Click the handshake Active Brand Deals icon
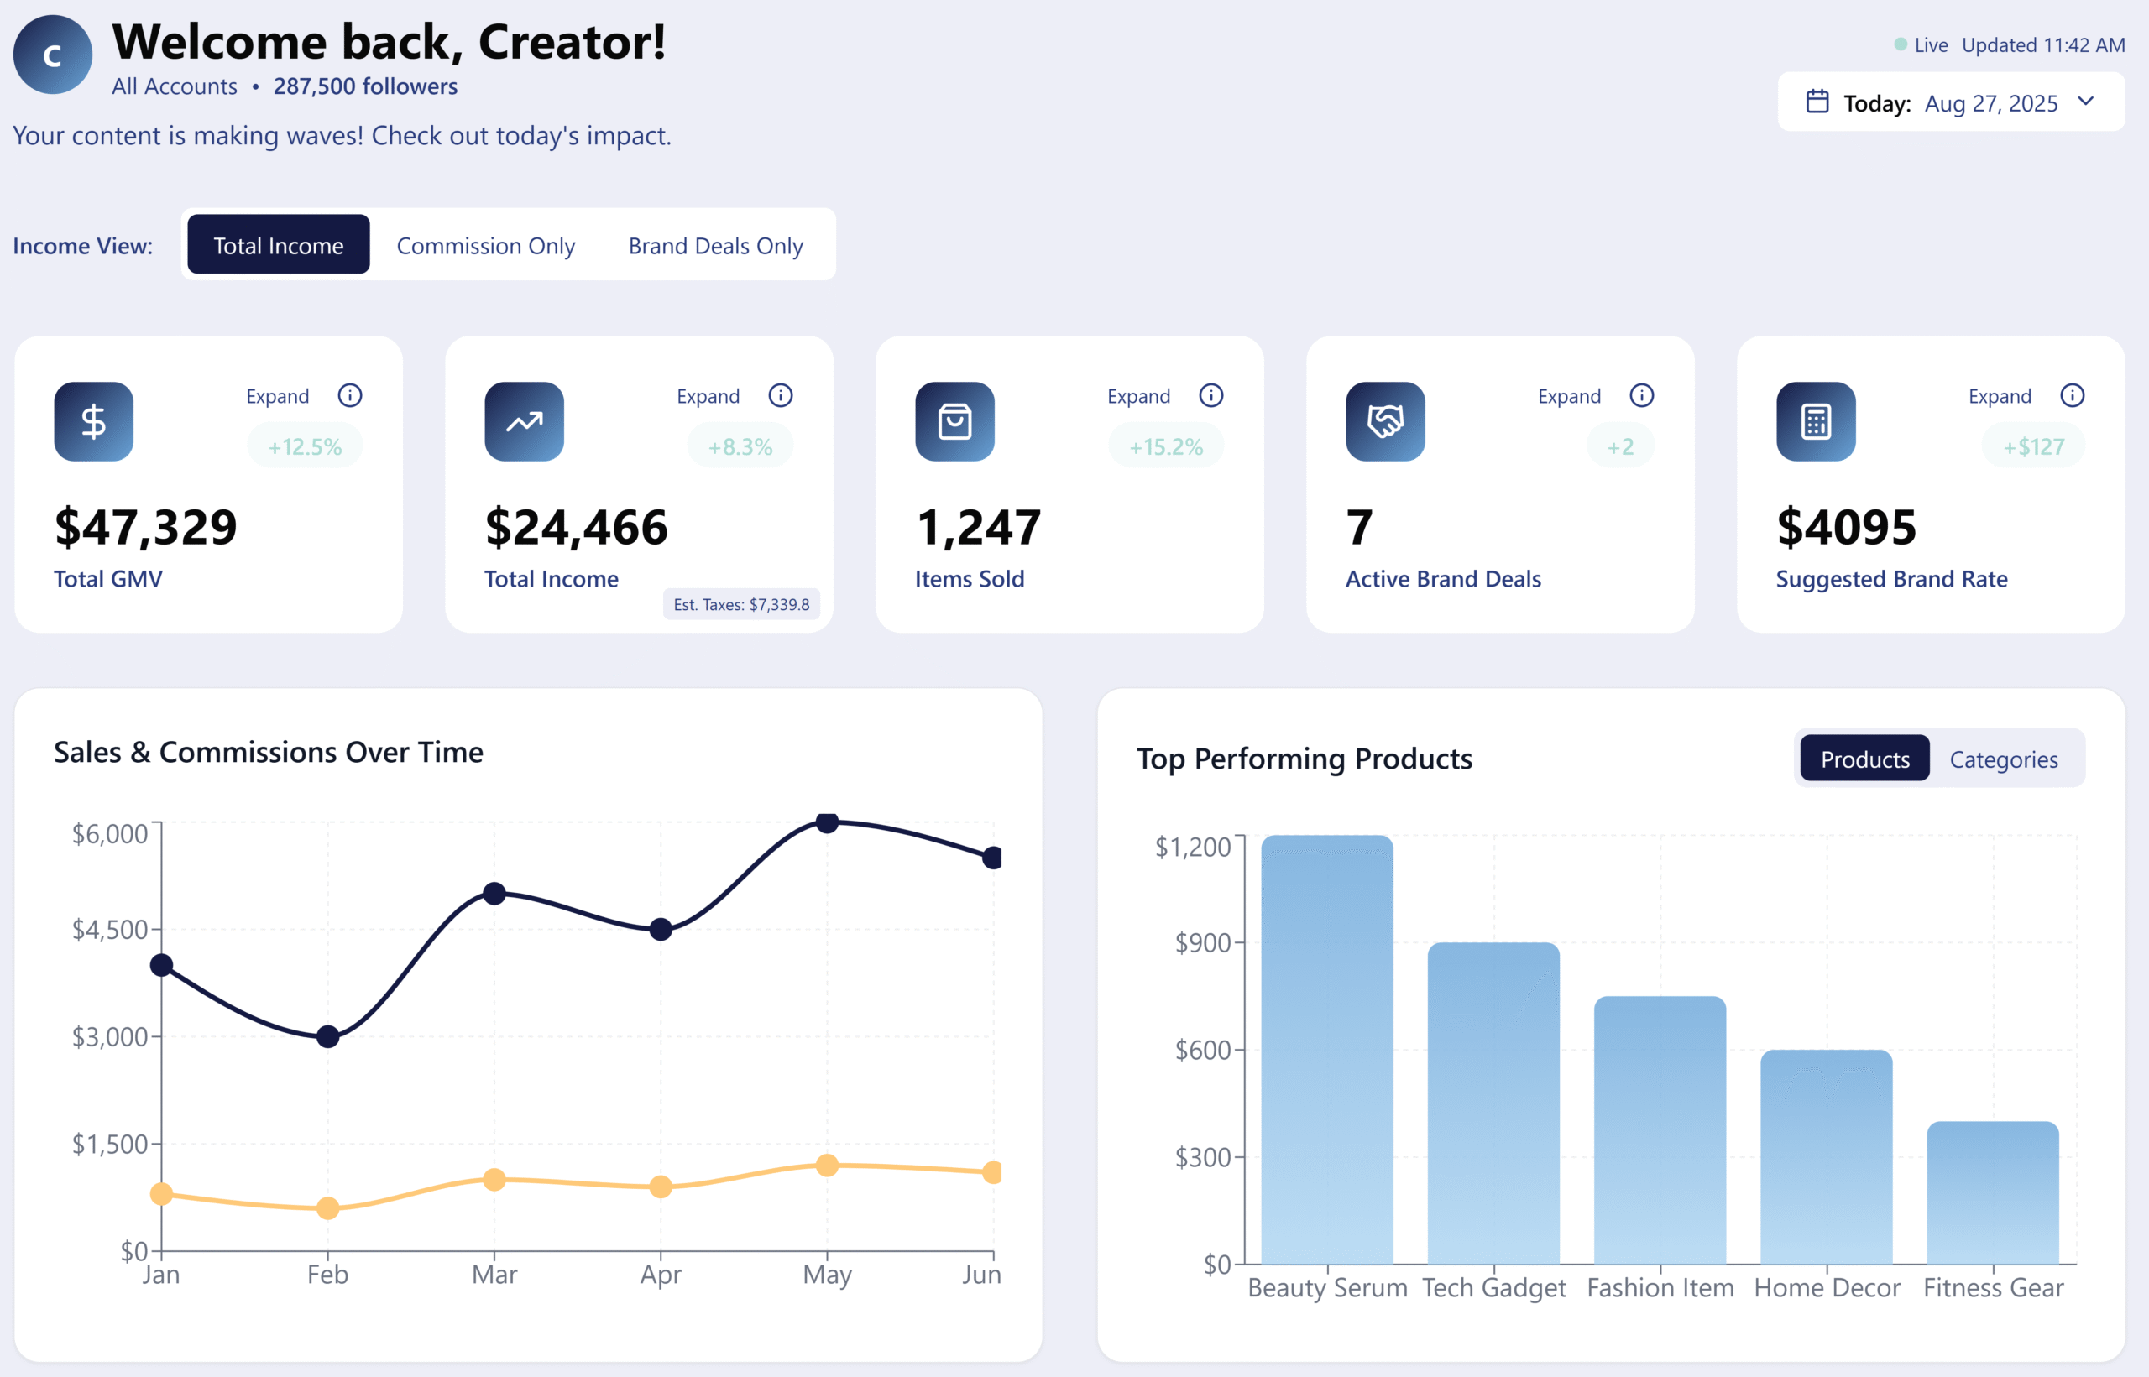 [1384, 421]
